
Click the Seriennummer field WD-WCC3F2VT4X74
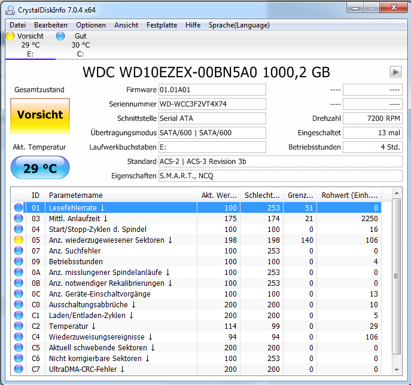pos(212,104)
